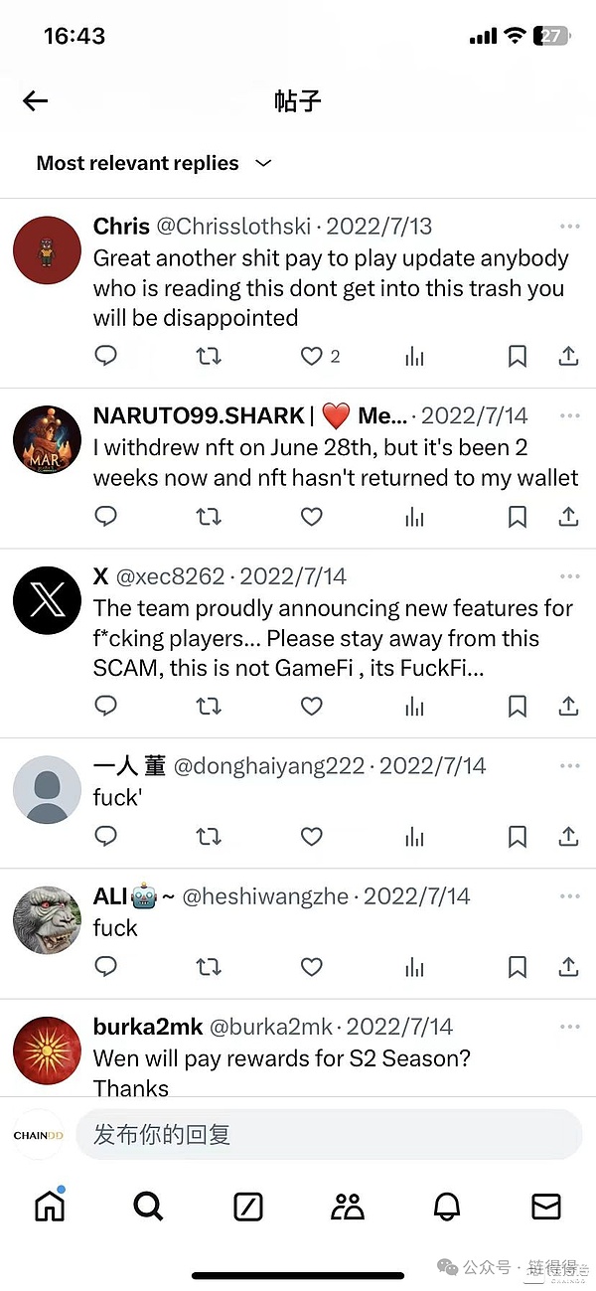Viewport: 596px width, 1291px height.
Task: View analytics for ALI's reply
Action: point(414,966)
